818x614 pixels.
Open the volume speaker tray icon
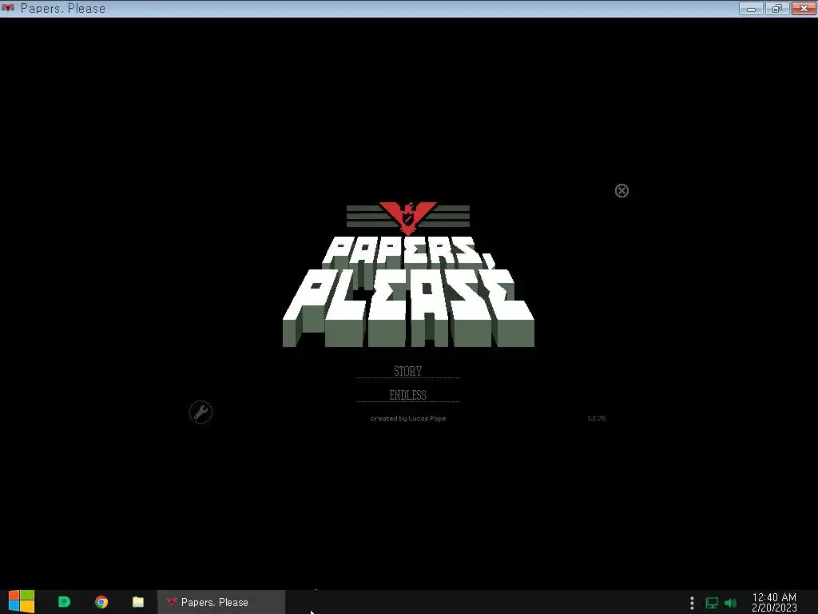(730, 603)
